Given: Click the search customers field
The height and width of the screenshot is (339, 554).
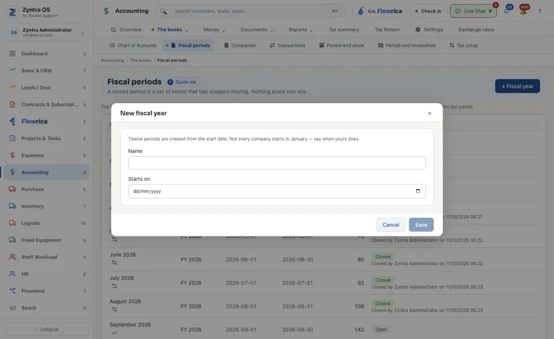Looking at the screenshot, I should 250,12.
